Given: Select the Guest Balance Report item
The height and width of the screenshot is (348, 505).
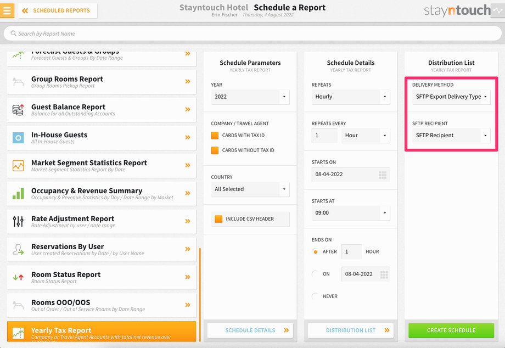Looking at the screenshot, I should [102, 110].
